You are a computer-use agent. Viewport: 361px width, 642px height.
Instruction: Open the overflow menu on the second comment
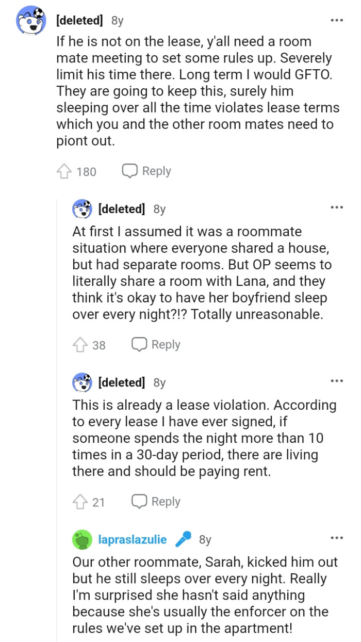click(336, 206)
